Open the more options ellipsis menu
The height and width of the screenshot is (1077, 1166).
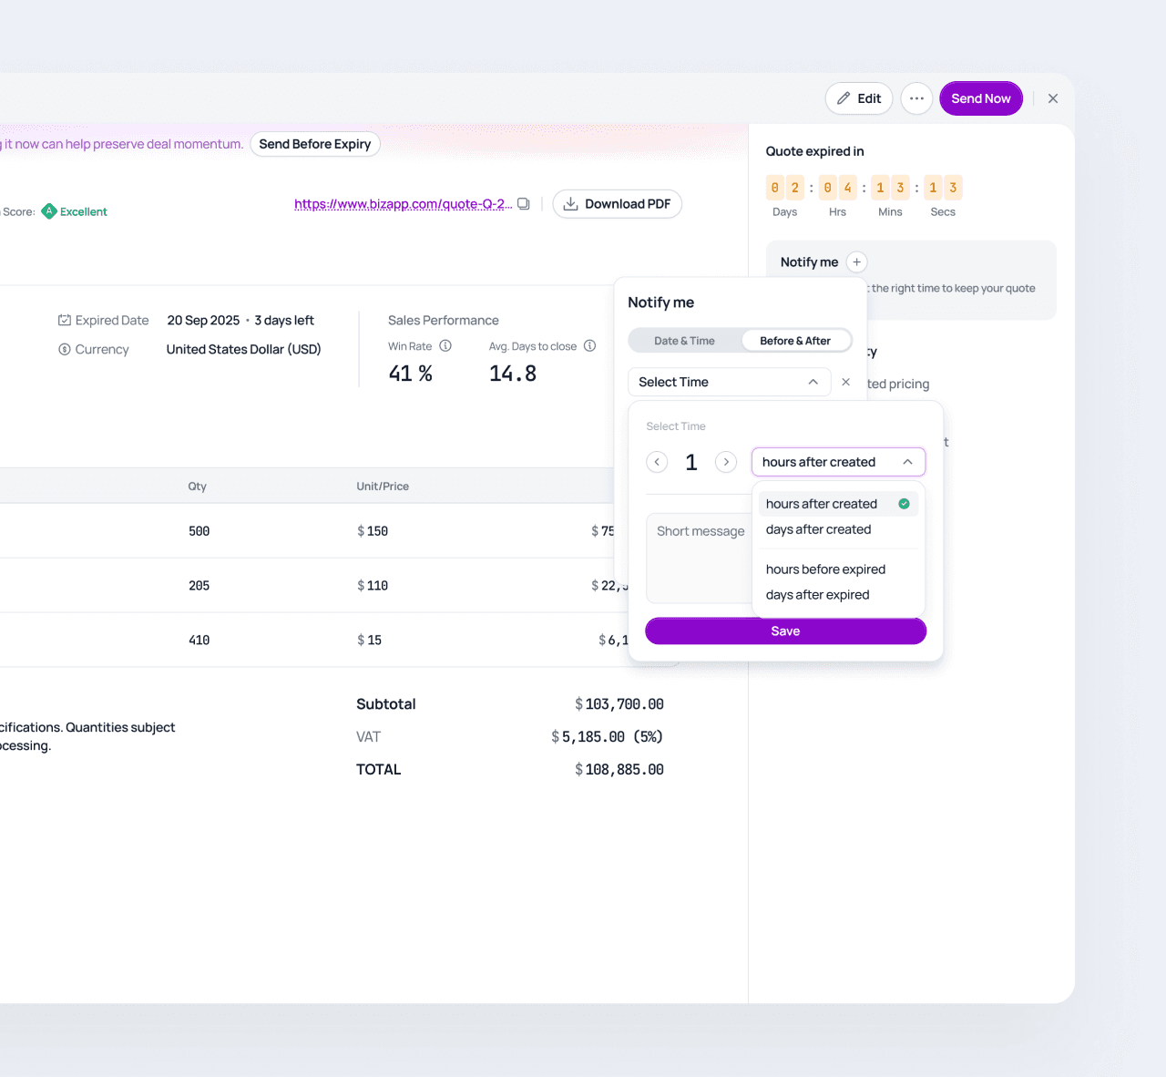point(916,98)
